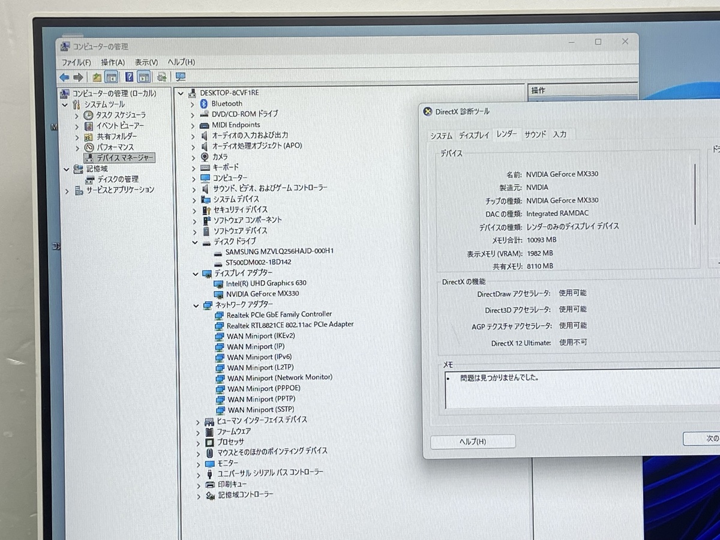Click the モニター category icon
Image resolution: width=720 pixels, height=540 pixels.
click(x=209, y=463)
